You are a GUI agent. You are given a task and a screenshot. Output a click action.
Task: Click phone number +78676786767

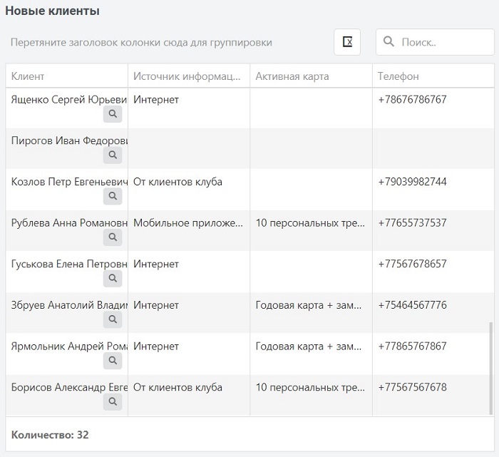(412, 100)
